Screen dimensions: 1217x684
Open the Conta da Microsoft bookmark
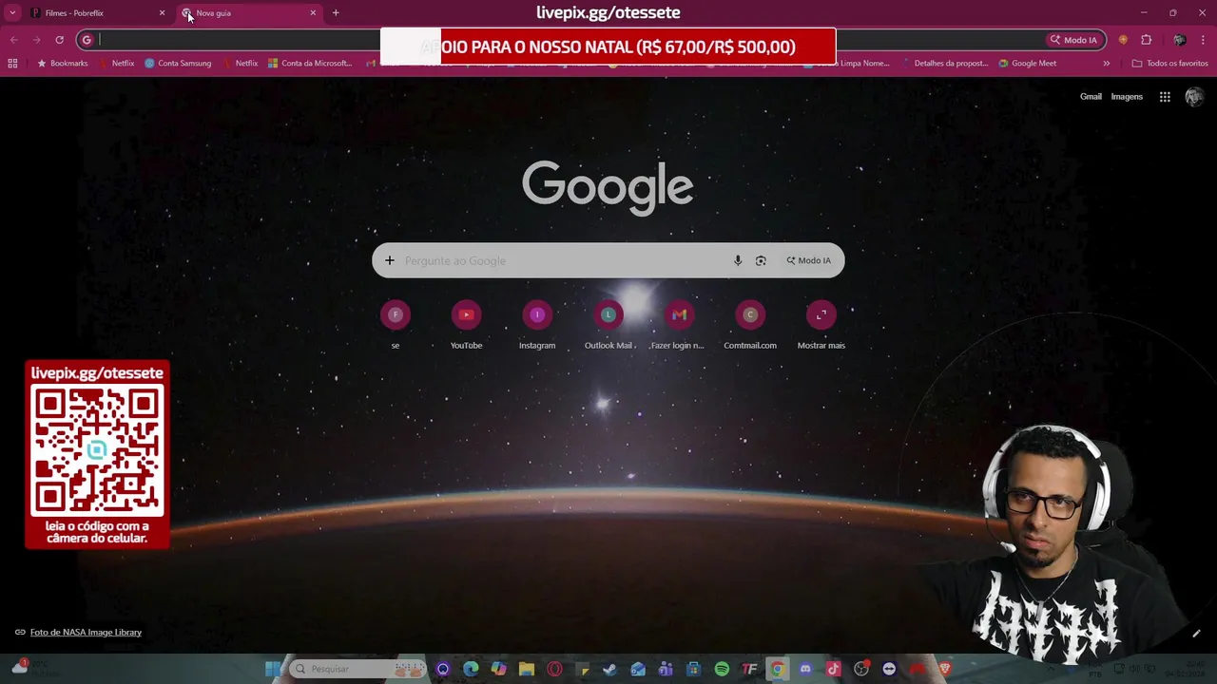(x=310, y=64)
